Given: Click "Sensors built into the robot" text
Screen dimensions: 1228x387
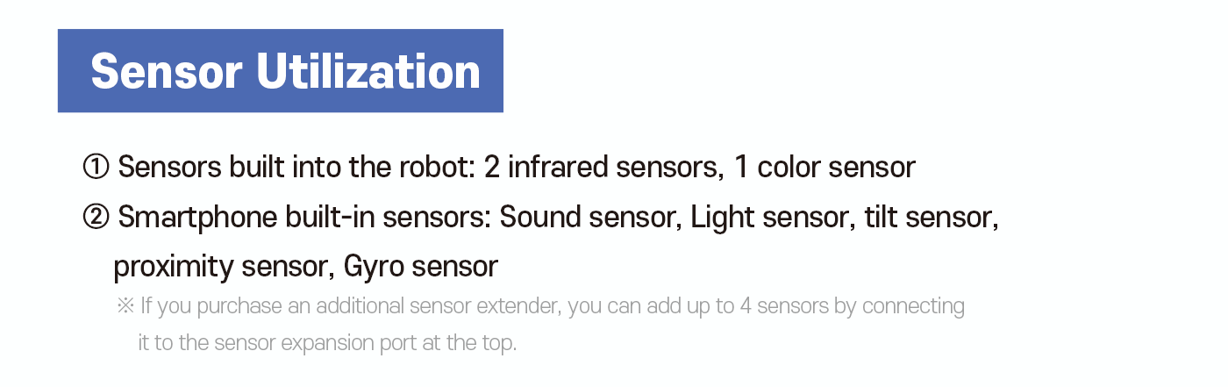Looking at the screenshot, I should pos(296,167).
